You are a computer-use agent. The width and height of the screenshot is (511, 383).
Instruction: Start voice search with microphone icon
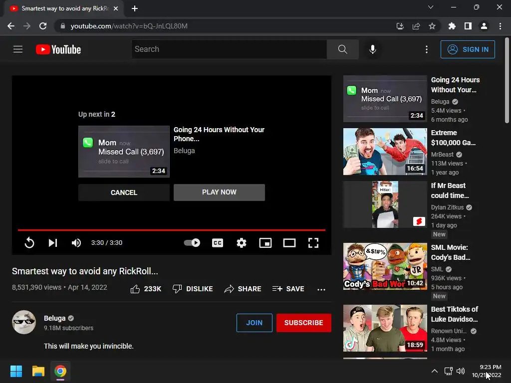tap(373, 49)
